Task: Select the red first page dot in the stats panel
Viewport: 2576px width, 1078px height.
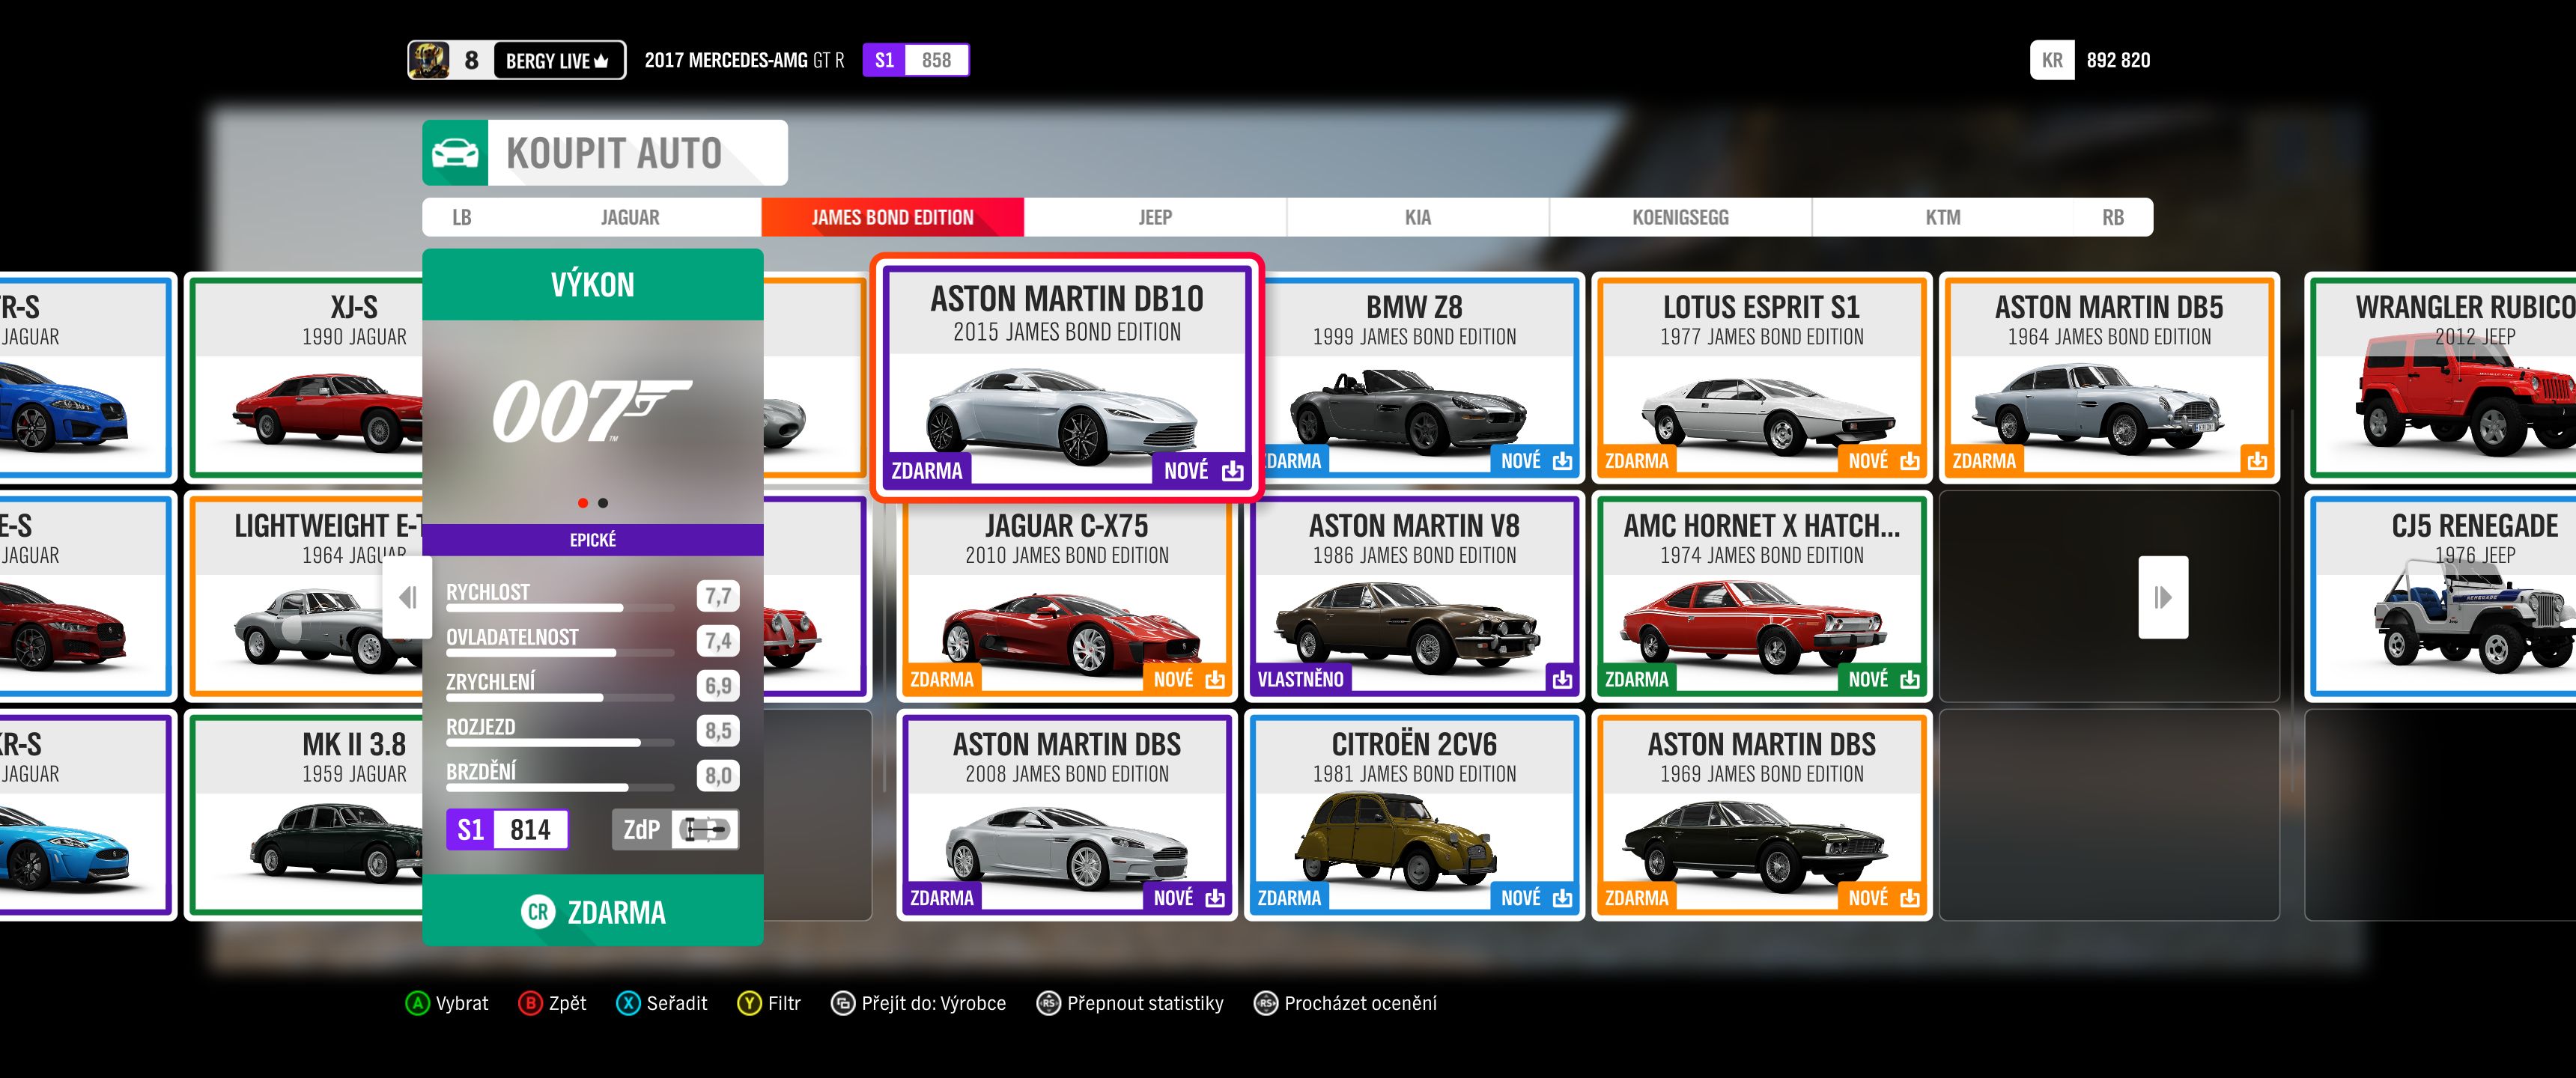Action: click(x=582, y=503)
